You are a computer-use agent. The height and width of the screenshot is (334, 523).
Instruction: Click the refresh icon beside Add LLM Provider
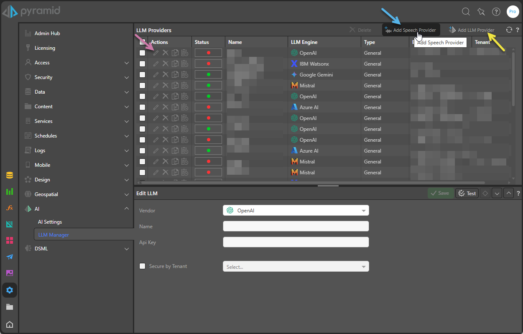(509, 30)
